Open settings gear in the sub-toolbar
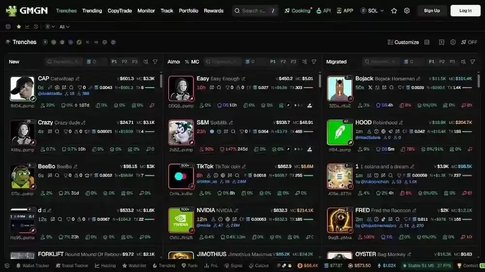Image resolution: width=485 pixels, height=272 pixels. pos(8,27)
